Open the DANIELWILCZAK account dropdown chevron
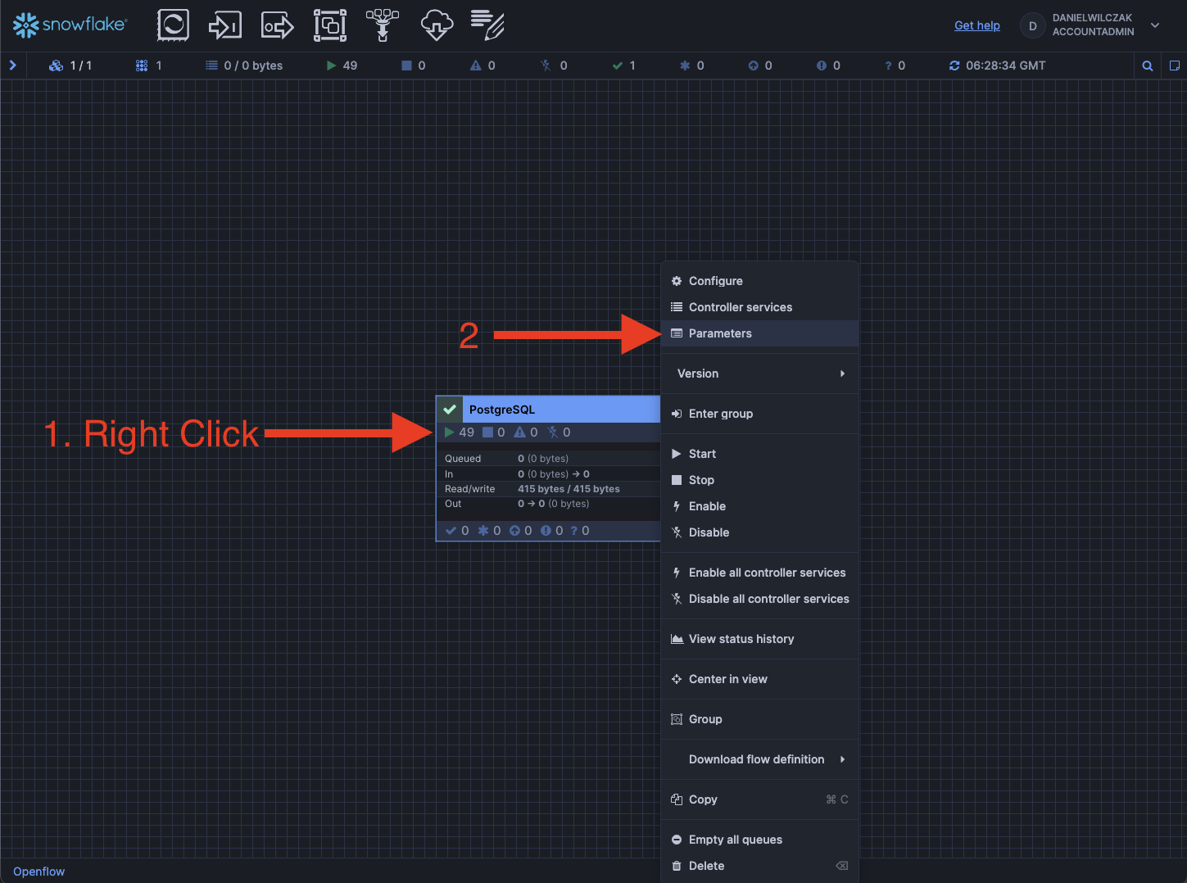This screenshot has height=883, width=1187. (x=1155, y=25)
